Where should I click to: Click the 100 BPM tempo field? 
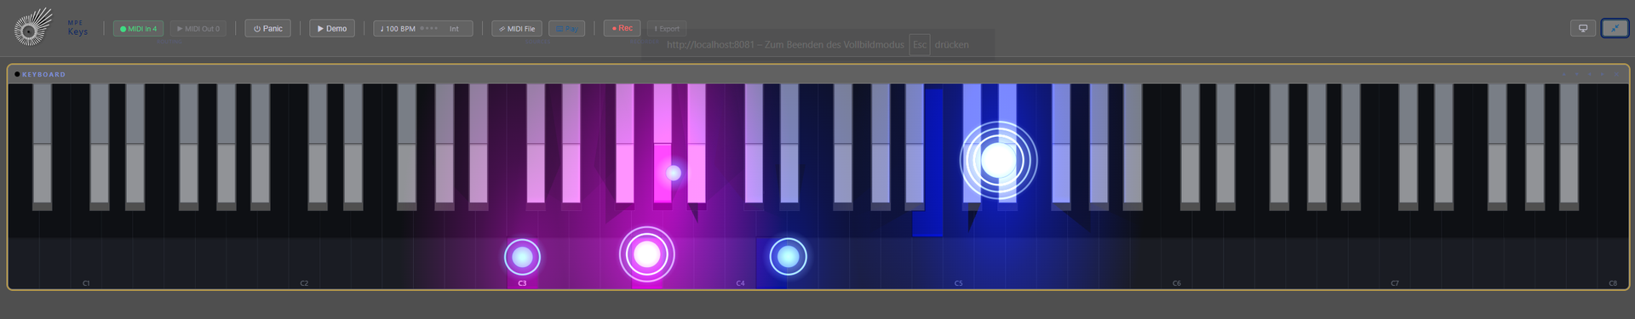[399, 29]
